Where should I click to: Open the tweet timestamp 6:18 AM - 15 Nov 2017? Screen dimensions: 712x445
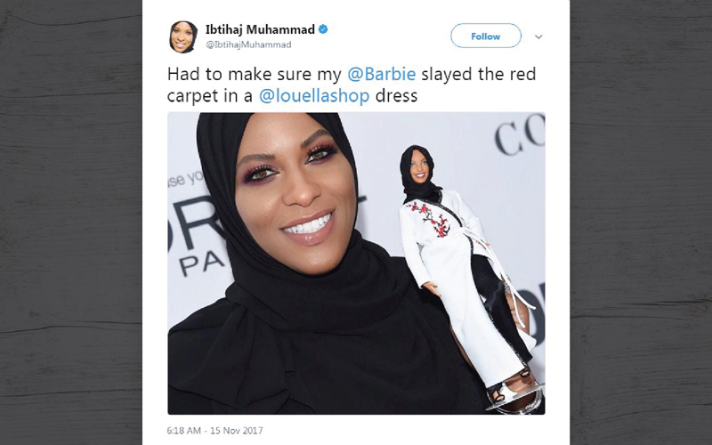pos(214,430)
